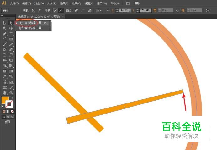Click the Y value stepper arrows
This screenshot has width=217, height=150.
tap(138, 10)
